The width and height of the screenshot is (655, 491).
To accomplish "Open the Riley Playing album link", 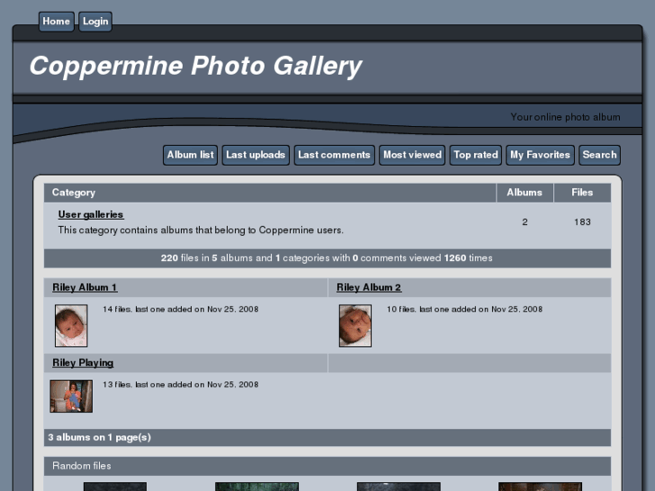I will pyautogui.click(x=83, y=363).
